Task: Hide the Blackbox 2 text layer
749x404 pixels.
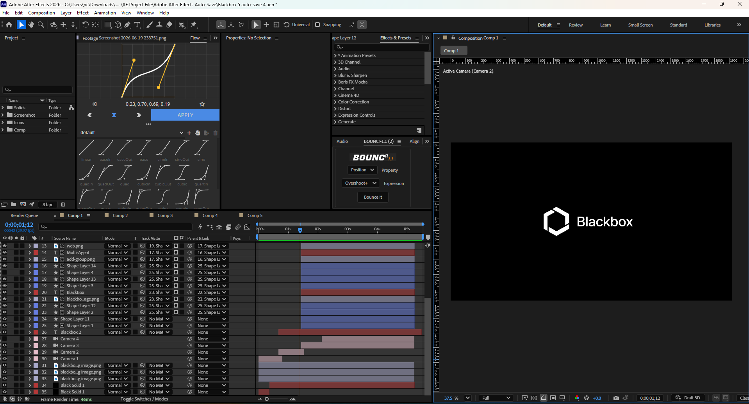Action: [x=5, y=332]
